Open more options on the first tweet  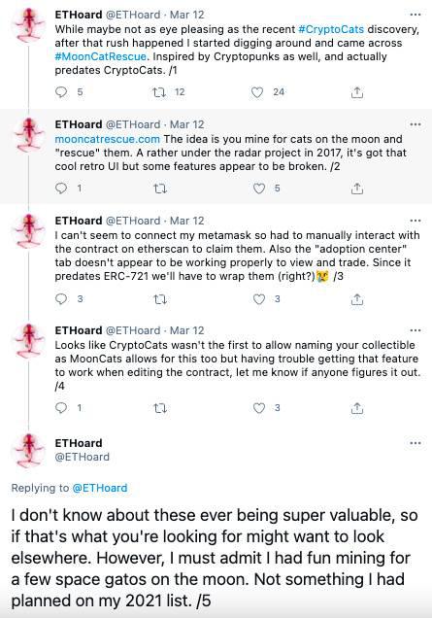(415, 15)
